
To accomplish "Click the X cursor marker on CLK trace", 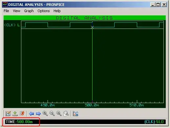I will 92,27.
